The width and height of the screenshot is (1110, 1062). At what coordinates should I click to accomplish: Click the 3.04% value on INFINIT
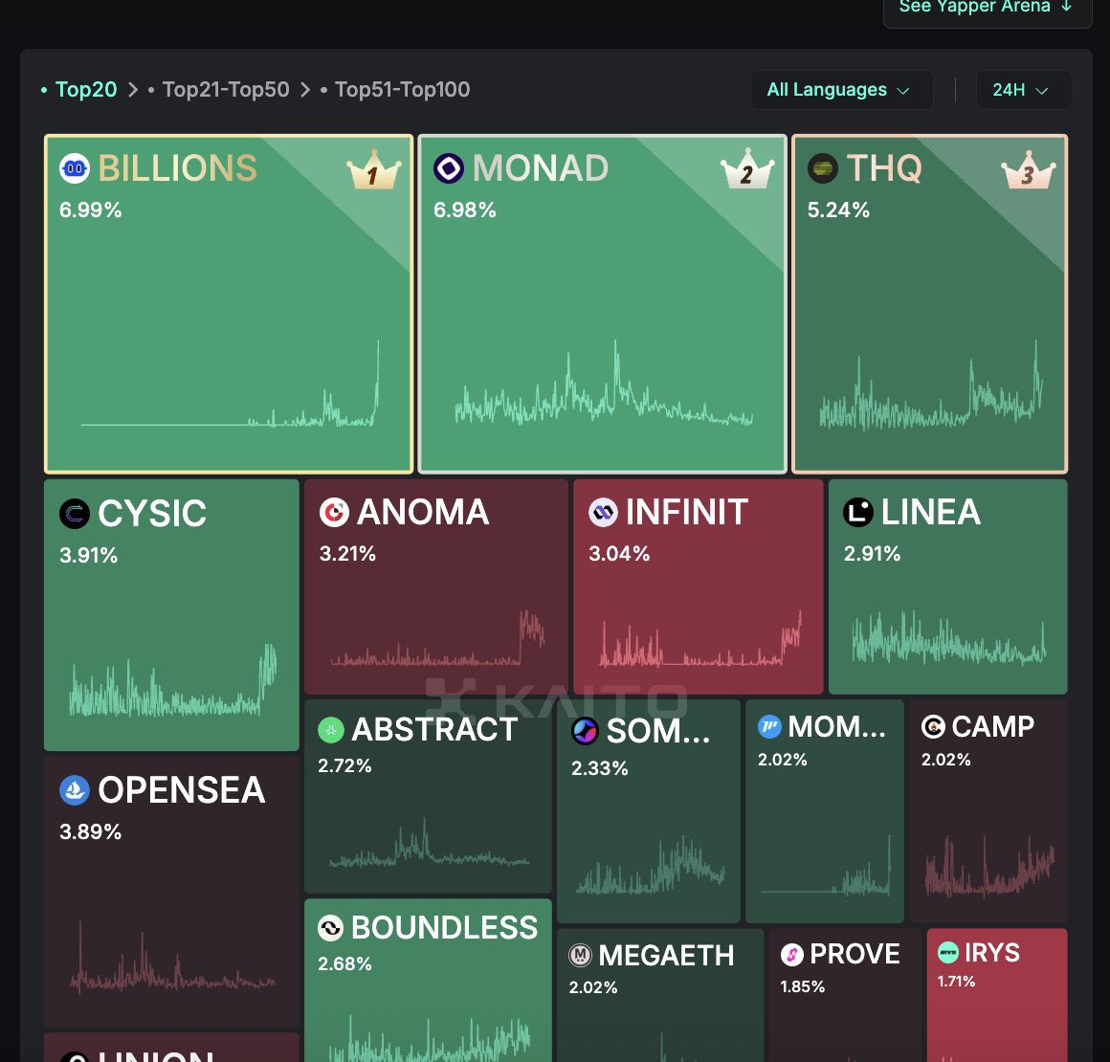(x=619, y=554)
